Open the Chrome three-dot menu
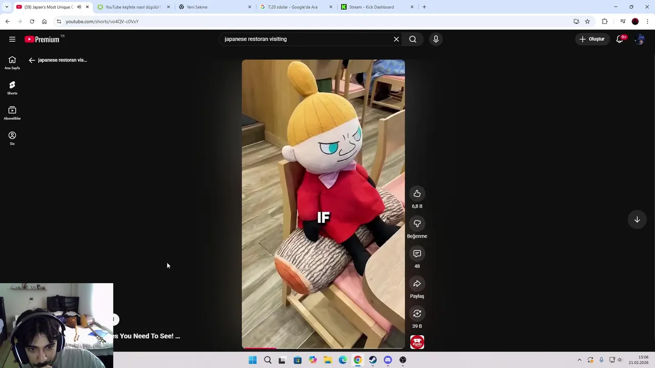This screenshot has width=655, height=368. click(x=648, y=21)
